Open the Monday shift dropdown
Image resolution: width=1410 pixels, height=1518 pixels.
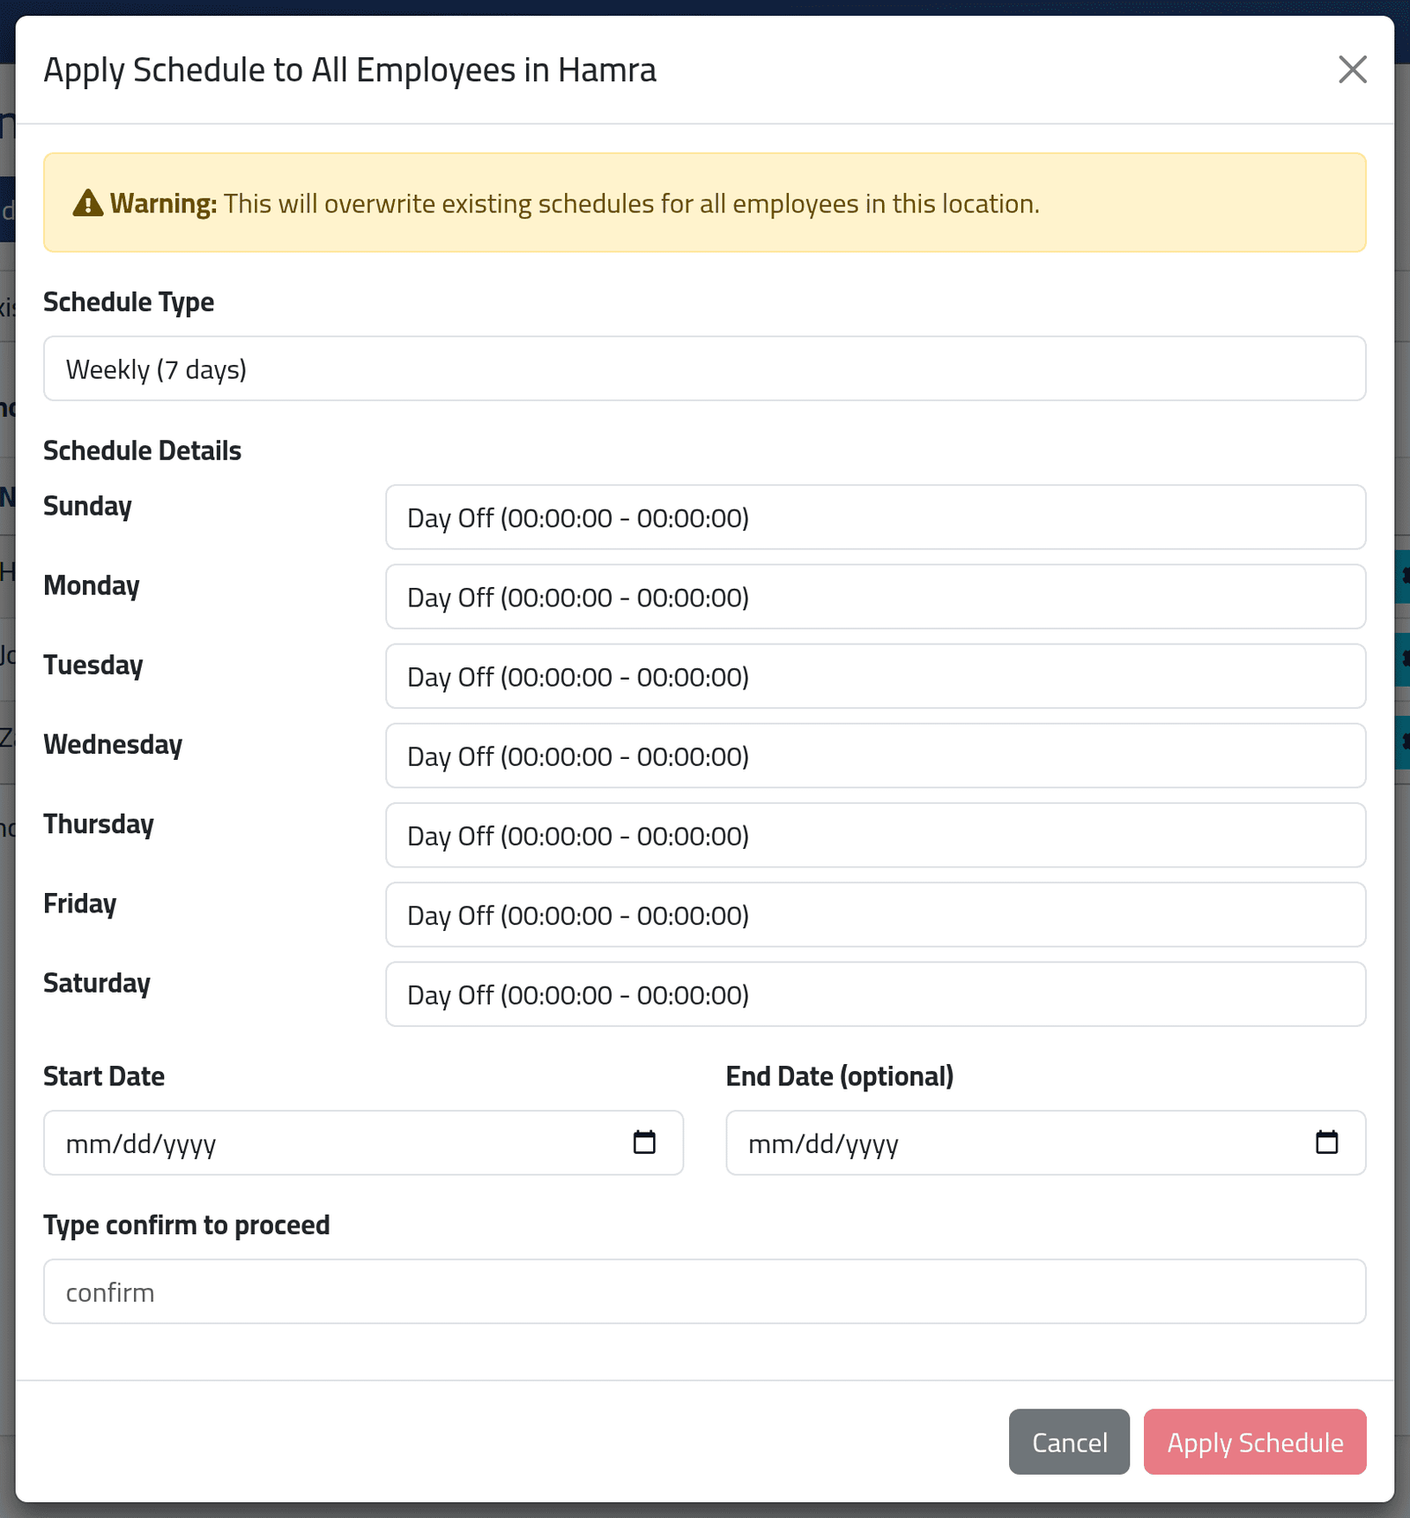[875, 597]
